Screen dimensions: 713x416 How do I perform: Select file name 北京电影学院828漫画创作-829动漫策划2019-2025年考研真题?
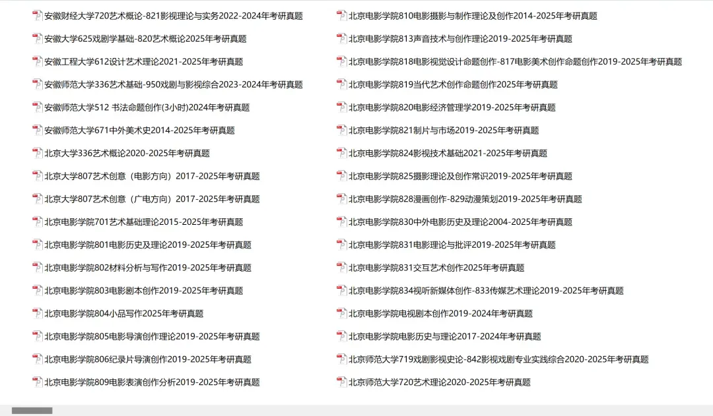465,199
